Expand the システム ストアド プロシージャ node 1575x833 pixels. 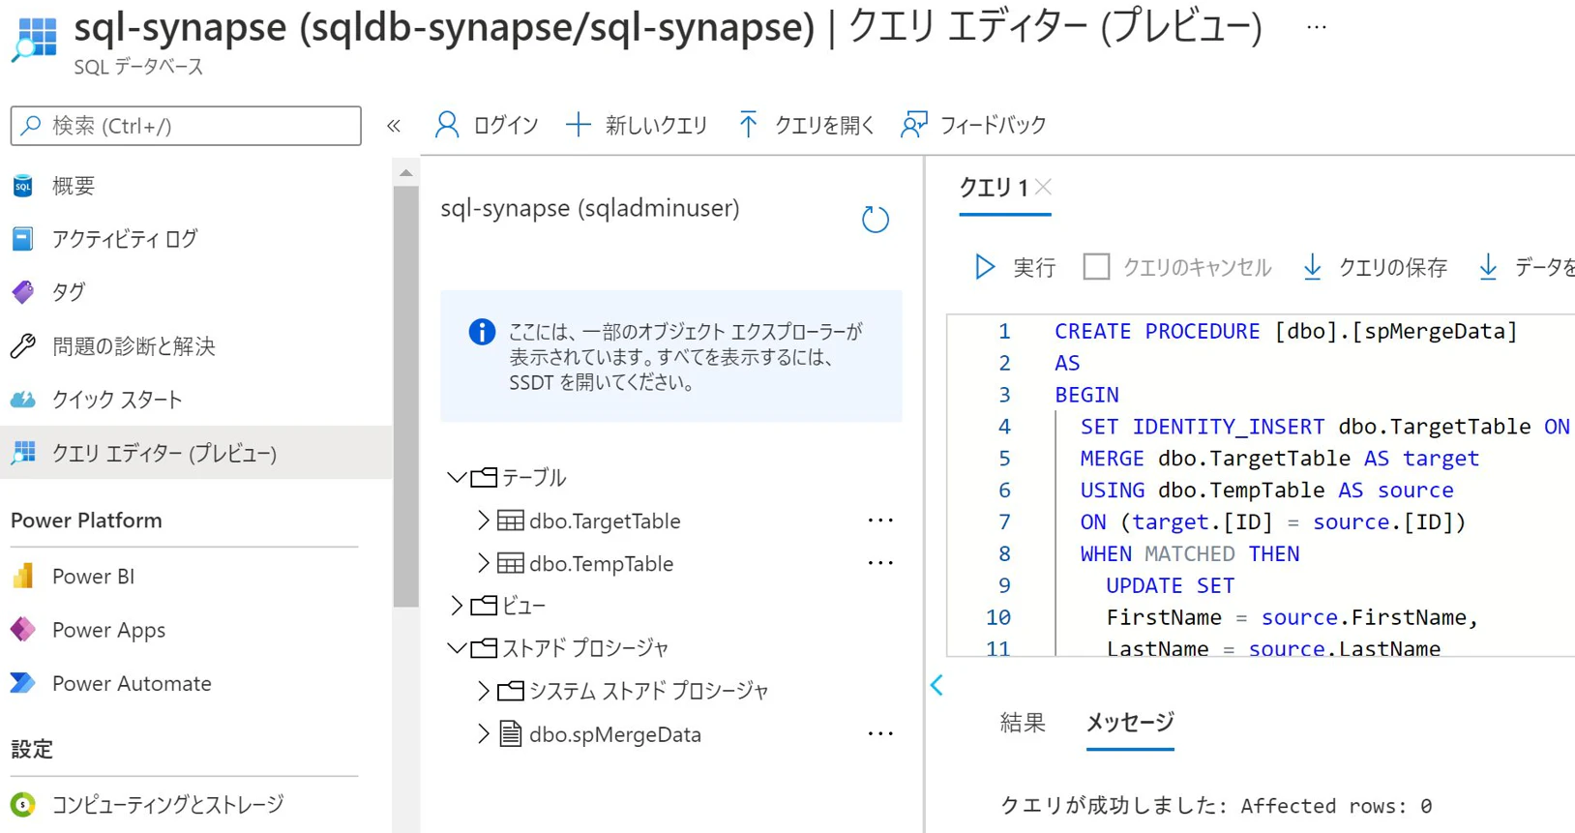click(484, 691)
